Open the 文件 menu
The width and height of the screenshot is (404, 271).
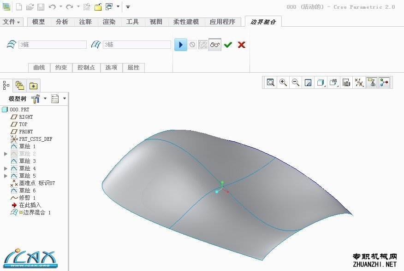[x=12, y=22]
